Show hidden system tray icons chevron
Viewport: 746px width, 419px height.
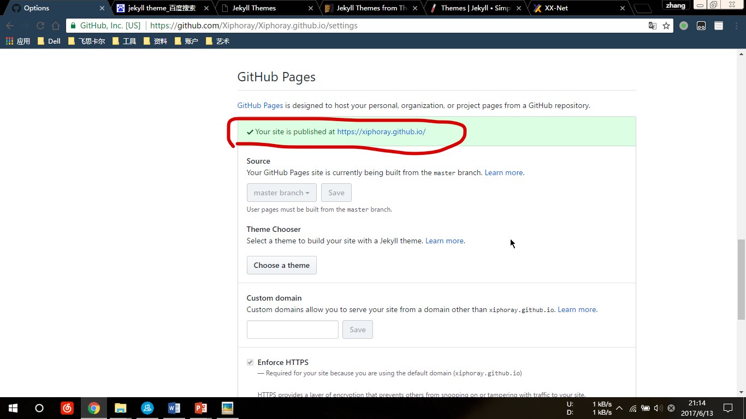point(619,408)
